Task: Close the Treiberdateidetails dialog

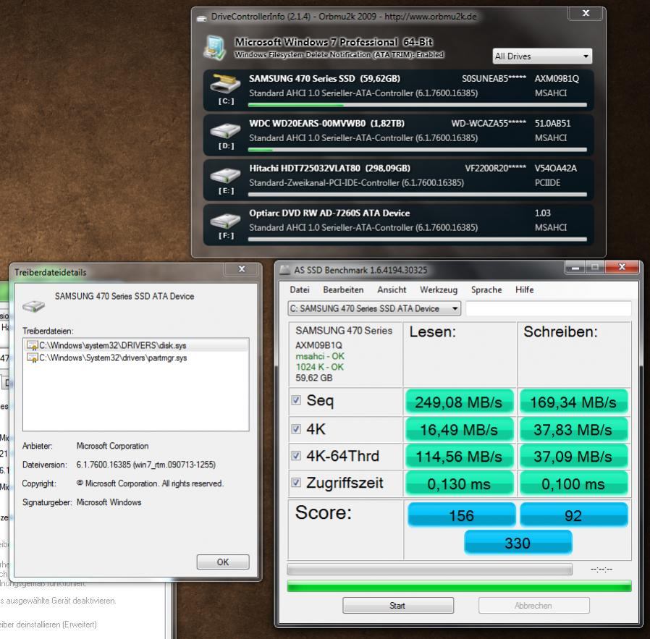Action: point(242,269)
